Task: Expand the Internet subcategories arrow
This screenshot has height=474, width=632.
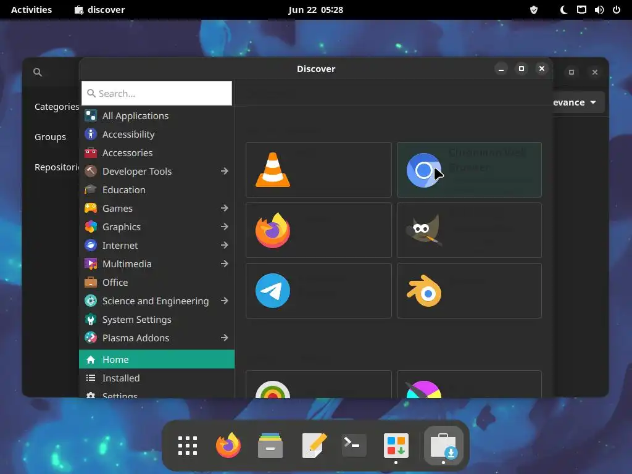Action: 225,246
